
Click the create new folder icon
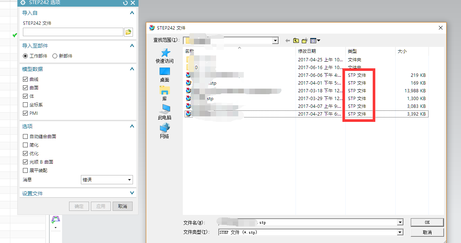pyautogui.click(x=304, y=40)
